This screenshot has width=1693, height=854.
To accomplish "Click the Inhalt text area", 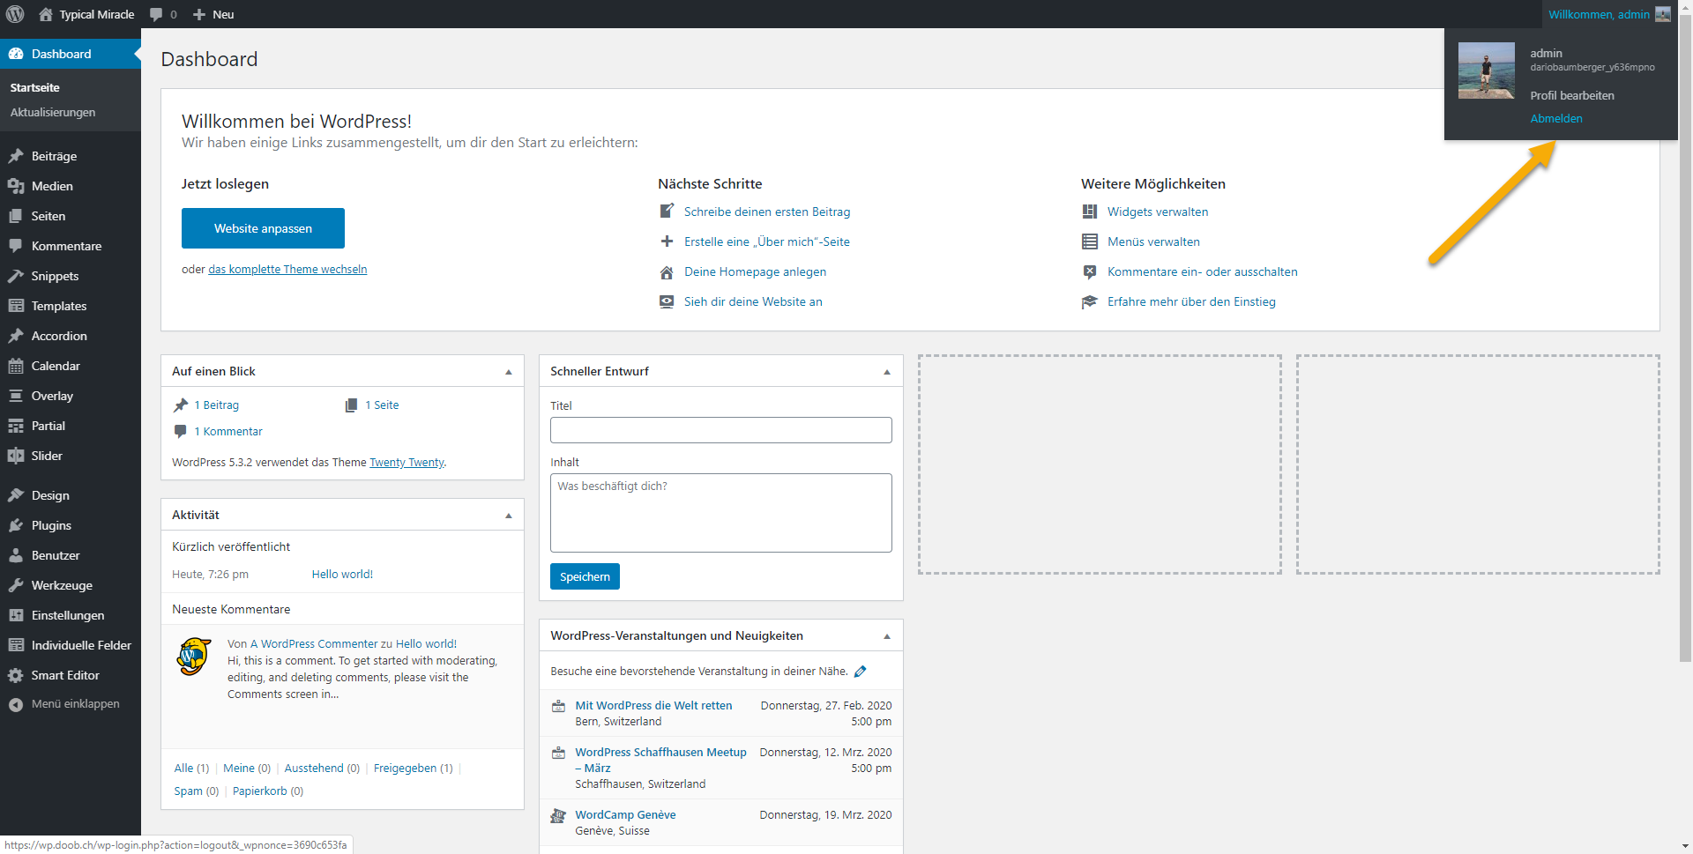I will [x=721, y=513].
